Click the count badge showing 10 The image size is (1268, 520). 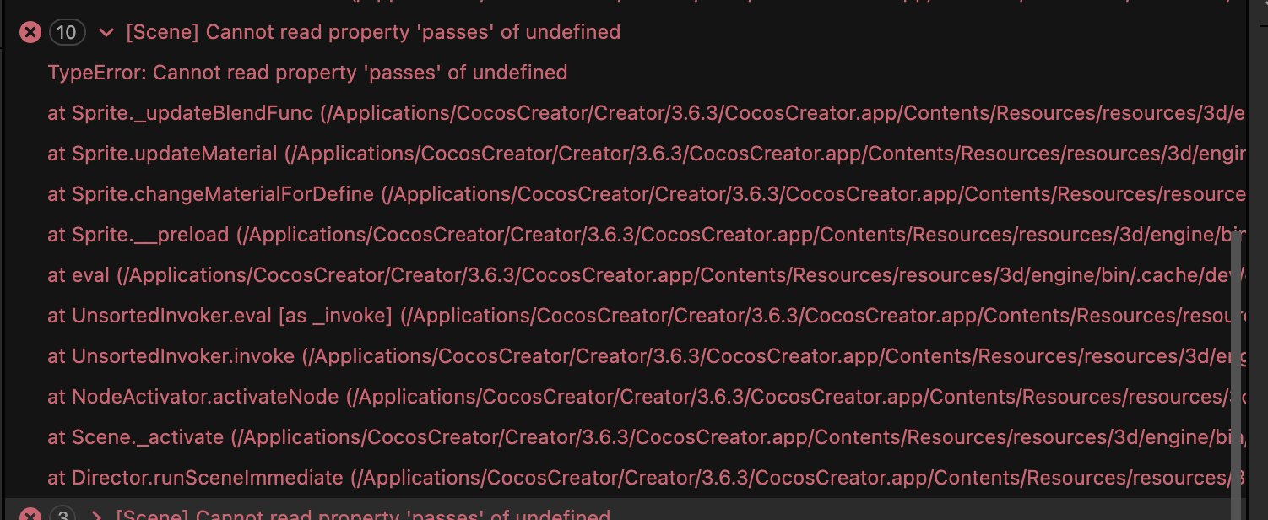point(67,33)
